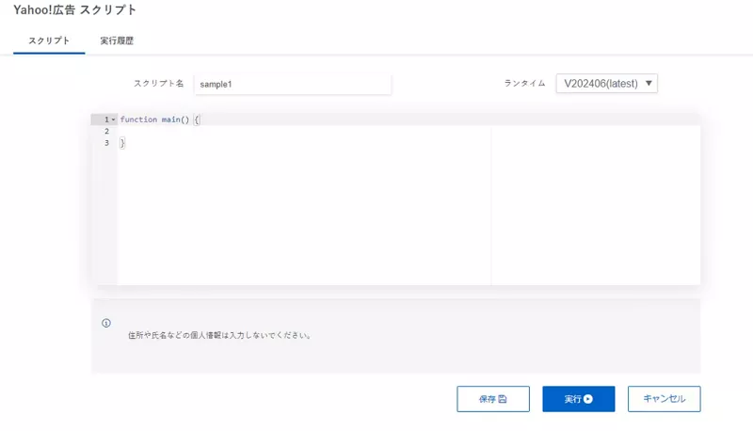Click the "function" keyword in the code

tap(137, 120)
